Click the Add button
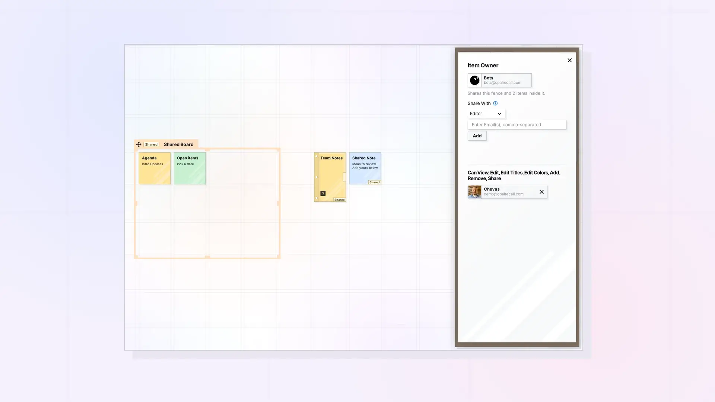 (477, 136)
